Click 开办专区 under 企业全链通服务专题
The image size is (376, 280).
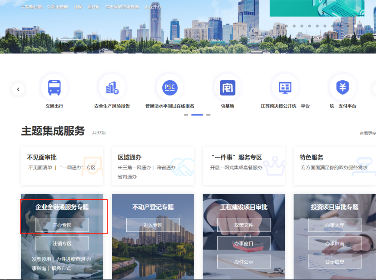pos(62,225)
